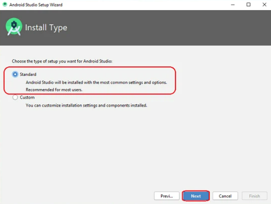
Task: Click the 'Install Type' heading text
Action: (x=46, y=28)
